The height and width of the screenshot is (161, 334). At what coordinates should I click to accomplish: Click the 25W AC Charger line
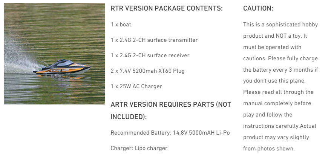click(x=136, y=86)
